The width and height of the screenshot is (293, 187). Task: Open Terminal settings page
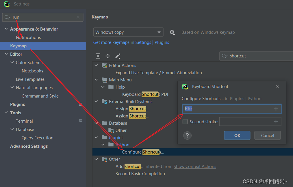pyautogui.click(x=24, y=121)
